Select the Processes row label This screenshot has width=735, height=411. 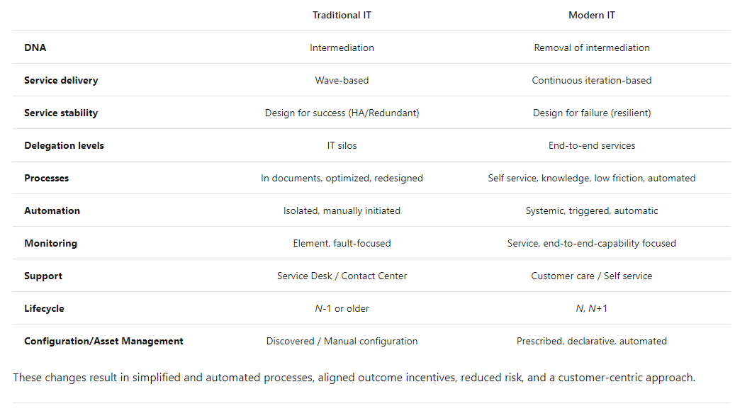(x=46, y=178)
